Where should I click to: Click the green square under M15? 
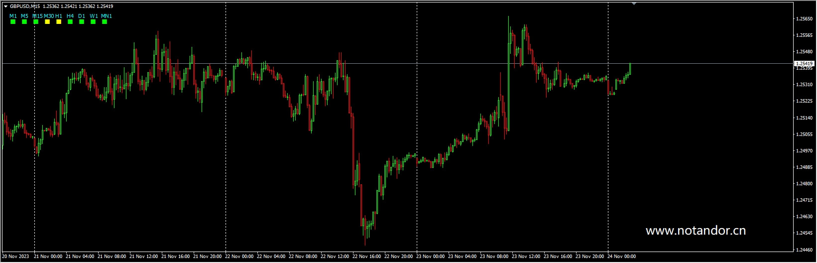coord(36,22)
